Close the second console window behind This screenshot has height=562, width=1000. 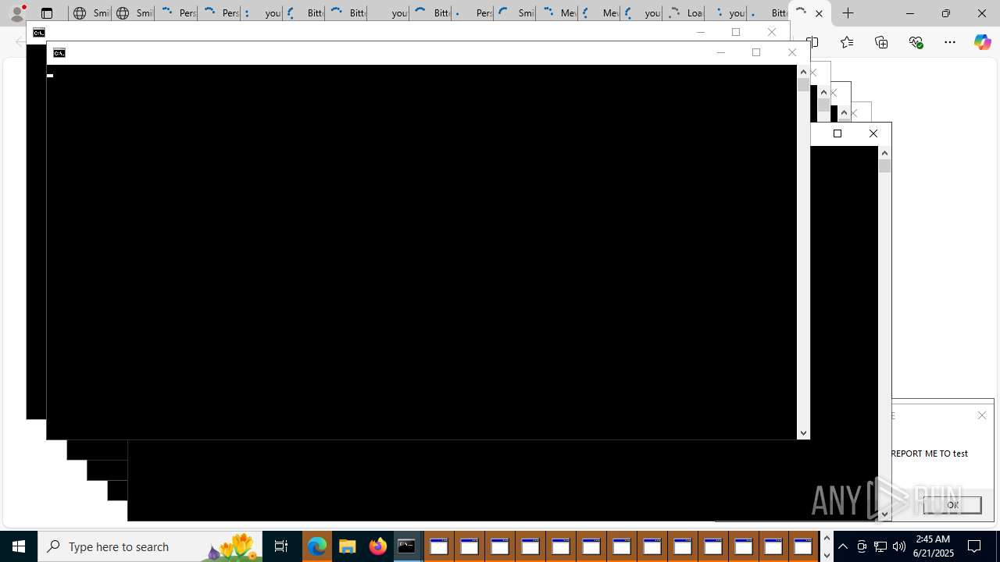click(771, 33)
